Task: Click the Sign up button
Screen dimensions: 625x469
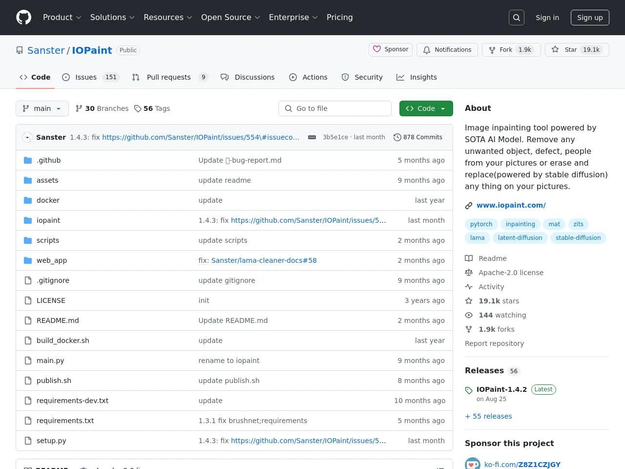Action: click(x=590, y=18)
